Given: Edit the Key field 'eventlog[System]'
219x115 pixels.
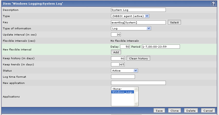Looking at the screenshot, I should pos(138,22).
